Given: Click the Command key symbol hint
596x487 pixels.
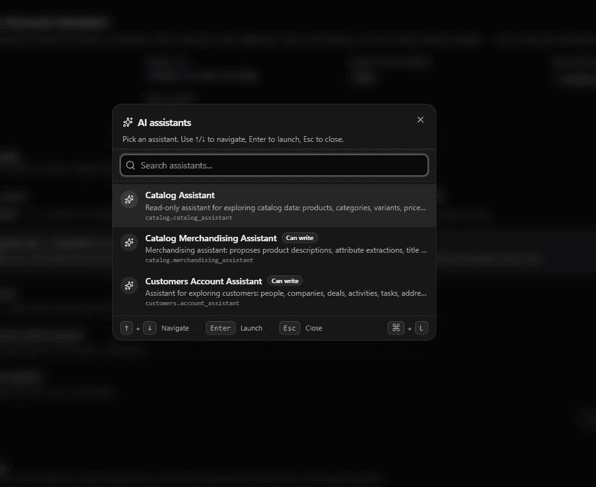Looking at the screenshot, I should 396,328.
